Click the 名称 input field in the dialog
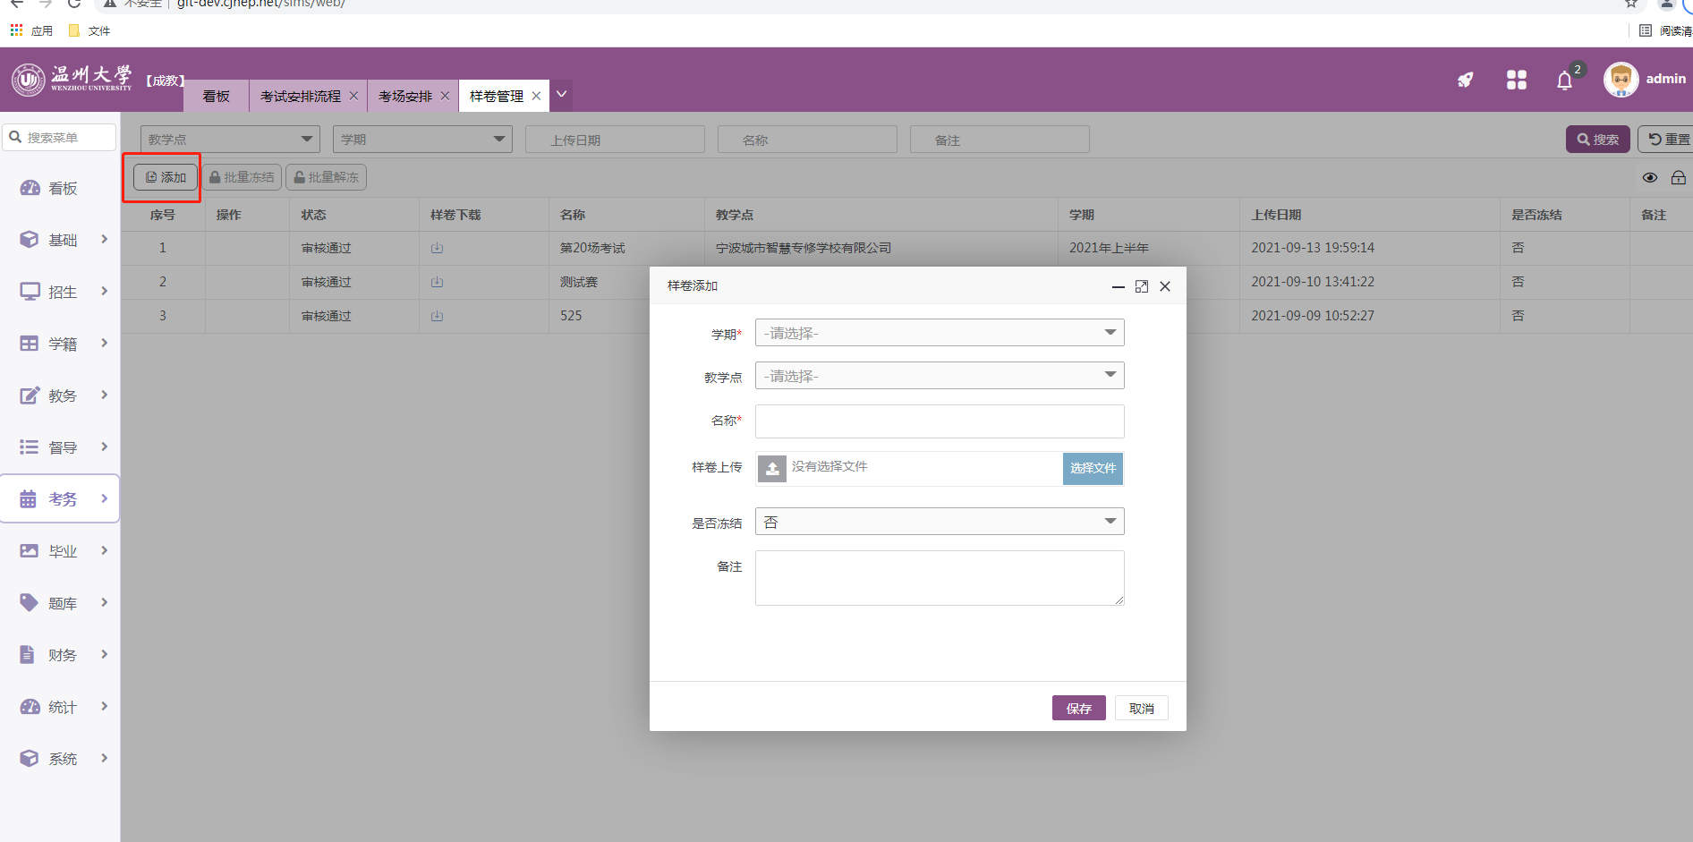1693x842 pixels. click(x=939, y=421)
